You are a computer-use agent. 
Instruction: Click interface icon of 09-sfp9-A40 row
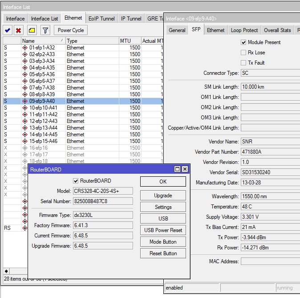coord(25,101)
